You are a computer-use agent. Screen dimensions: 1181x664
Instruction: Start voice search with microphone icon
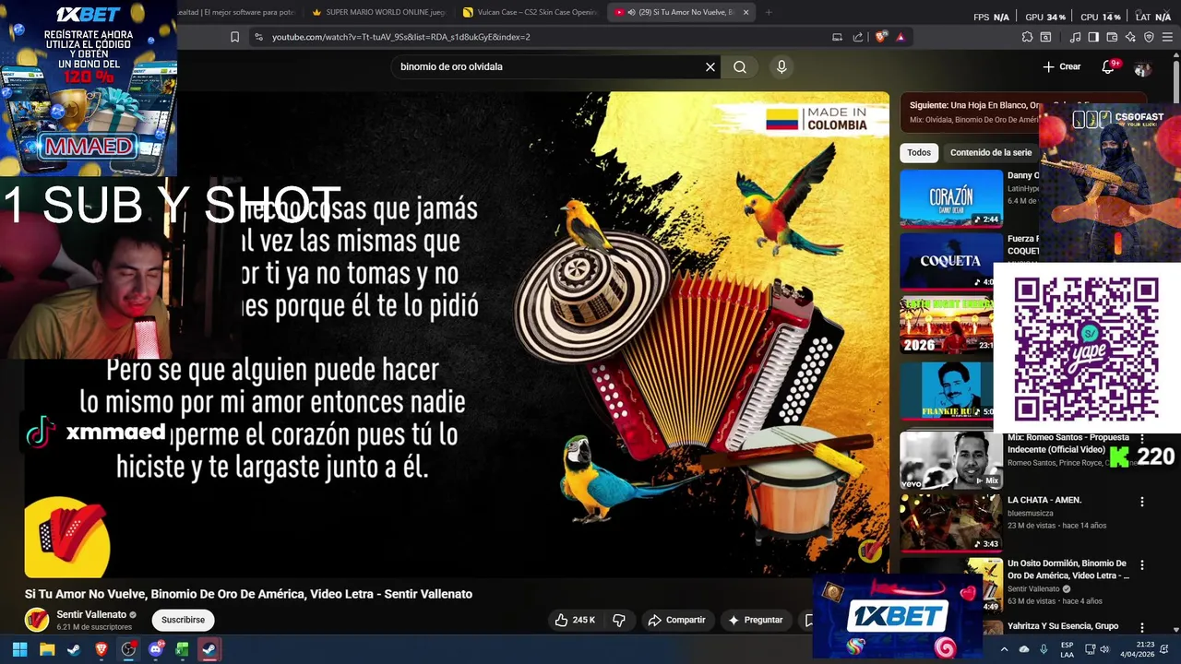(x=781, y=66)
